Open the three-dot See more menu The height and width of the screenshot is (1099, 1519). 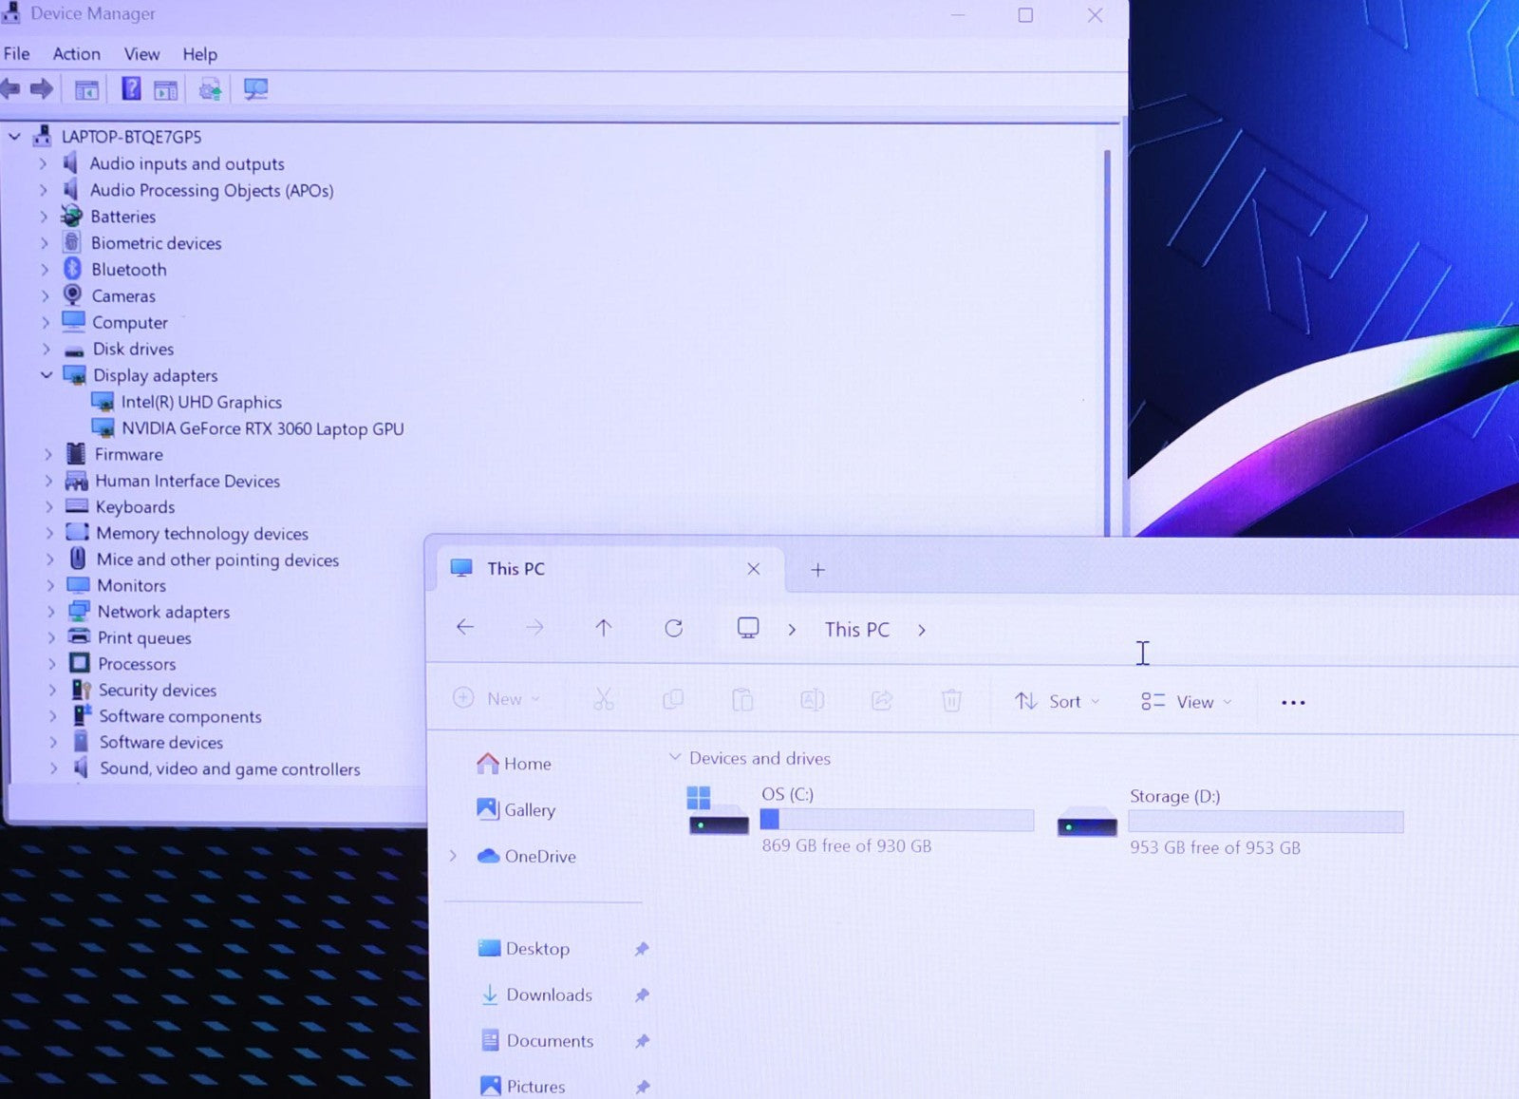point(1293,703)
